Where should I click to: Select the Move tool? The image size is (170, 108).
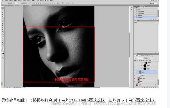[3, 8]
